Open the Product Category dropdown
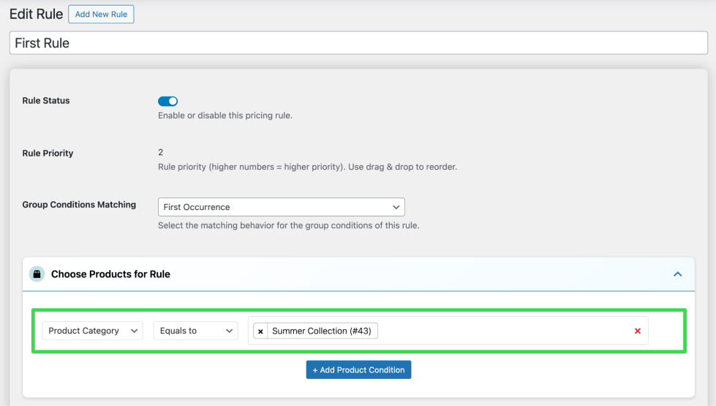The image size is (716, 406). click(92, 331)
